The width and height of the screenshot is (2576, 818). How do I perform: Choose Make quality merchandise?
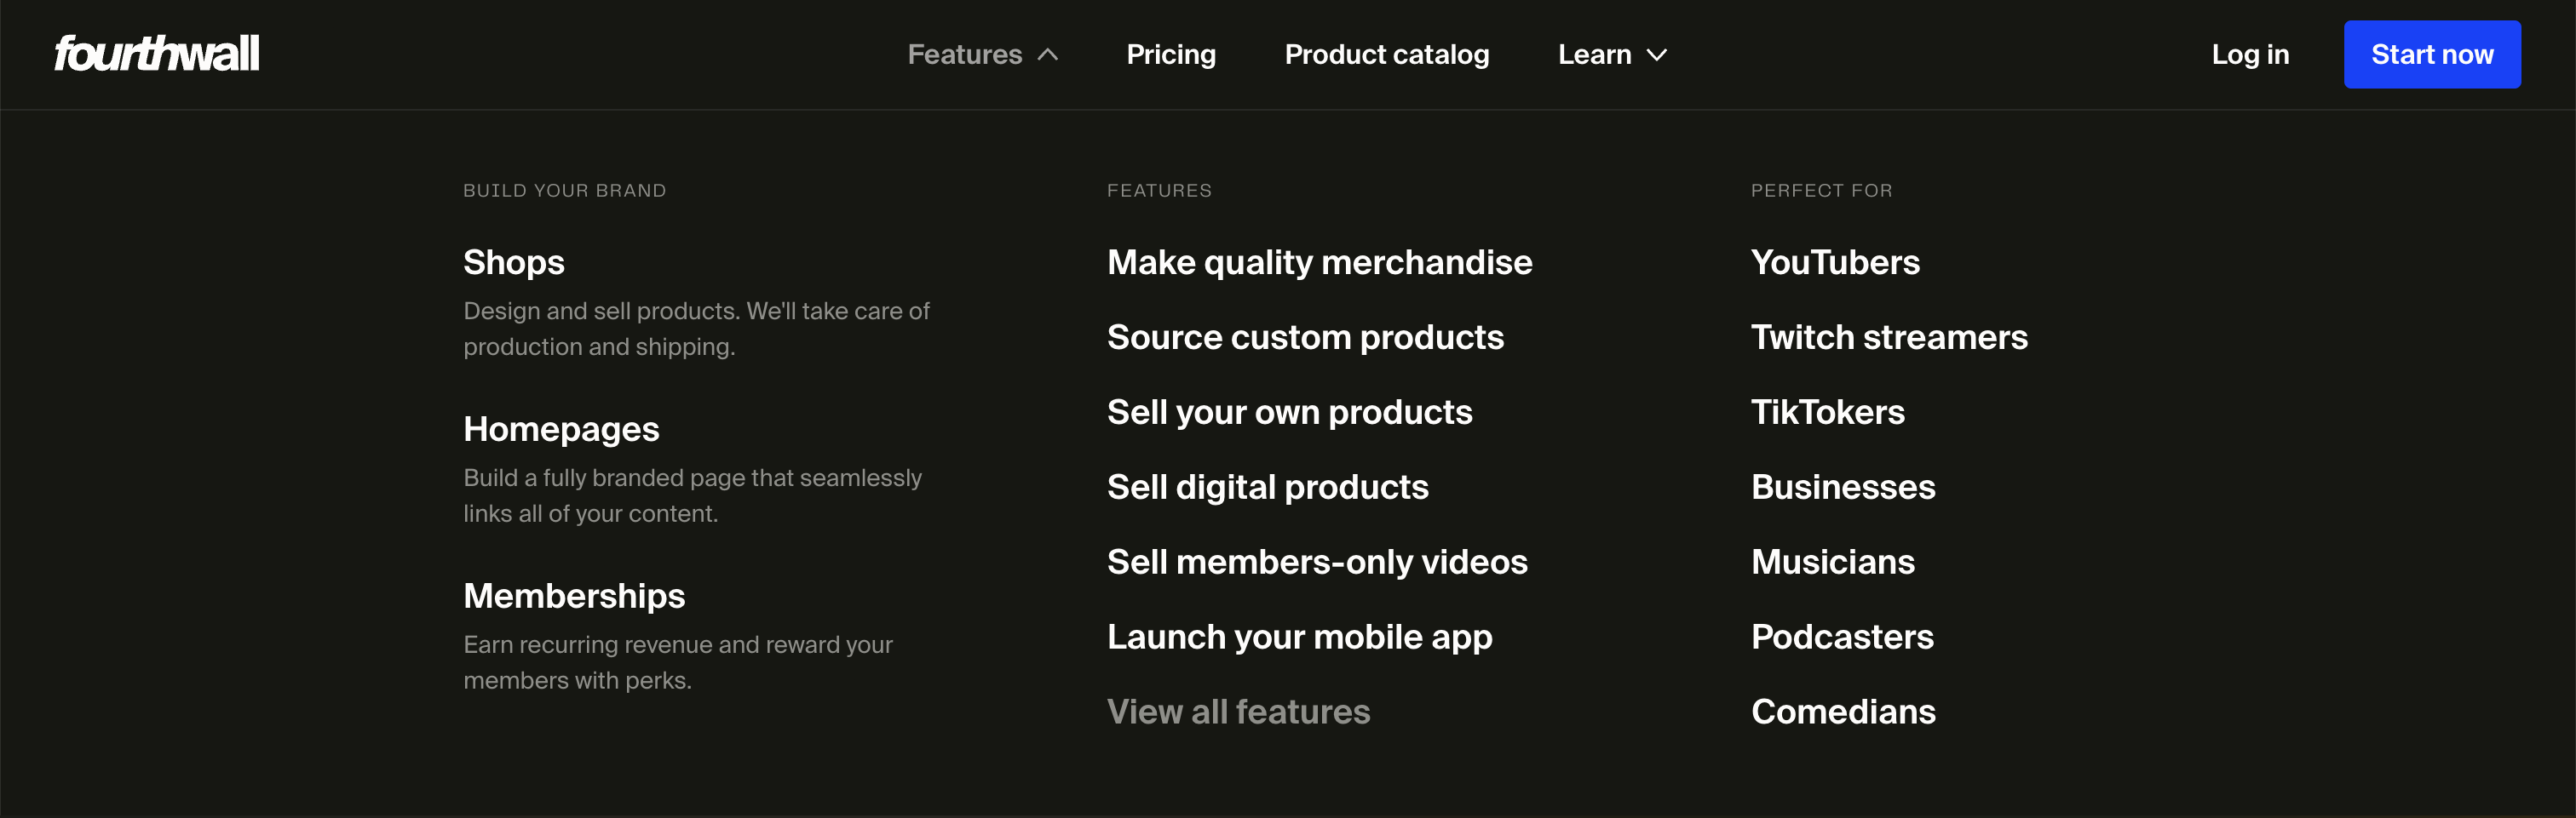(x=1319, y=263)
